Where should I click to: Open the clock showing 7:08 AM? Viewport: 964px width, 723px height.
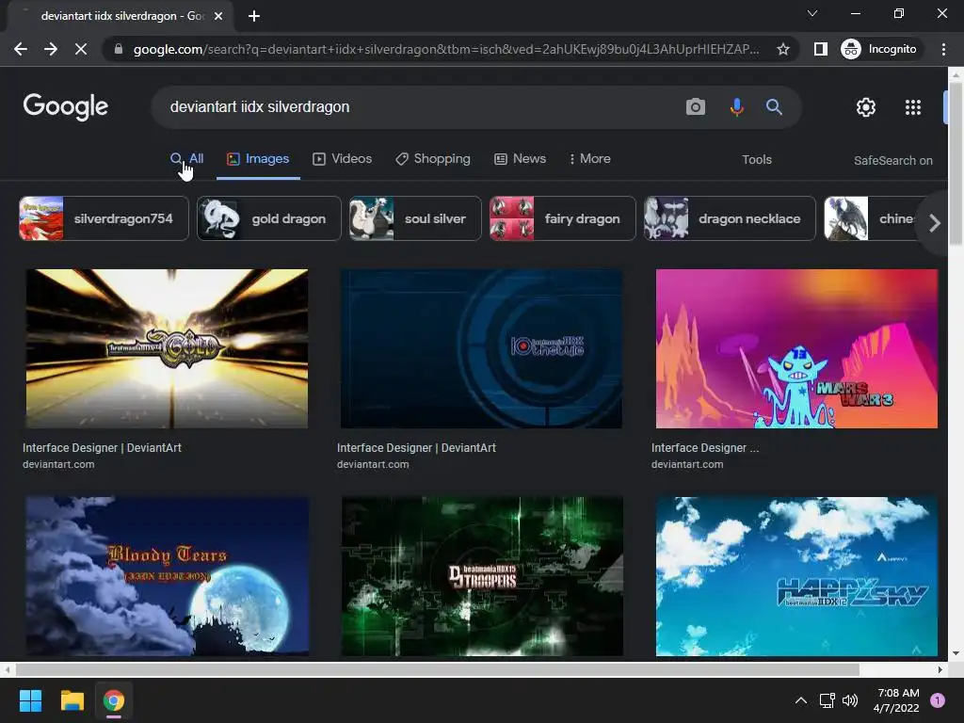coord(896,700)
